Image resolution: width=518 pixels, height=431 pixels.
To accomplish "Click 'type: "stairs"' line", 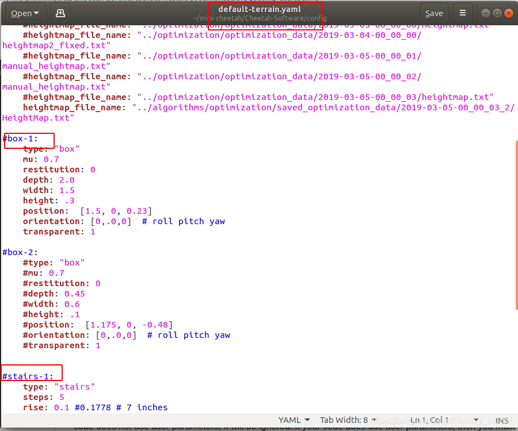I will pos(59,387).
